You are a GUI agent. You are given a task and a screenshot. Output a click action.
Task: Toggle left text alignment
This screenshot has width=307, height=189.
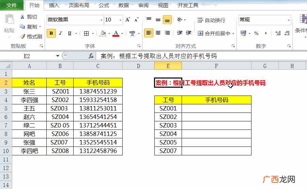[149, 33]
